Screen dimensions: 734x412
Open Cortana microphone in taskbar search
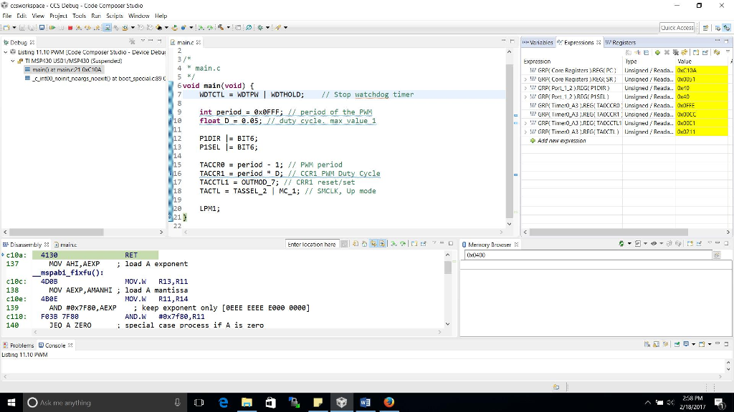point(178,402)
